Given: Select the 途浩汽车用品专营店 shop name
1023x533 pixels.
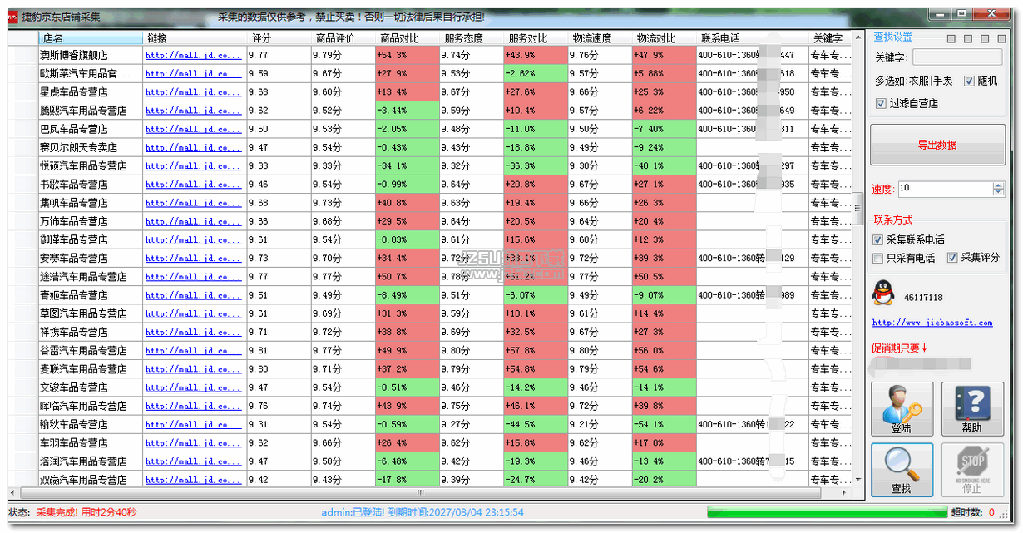Looking at the screenshot, I should [x=83, y=276].
